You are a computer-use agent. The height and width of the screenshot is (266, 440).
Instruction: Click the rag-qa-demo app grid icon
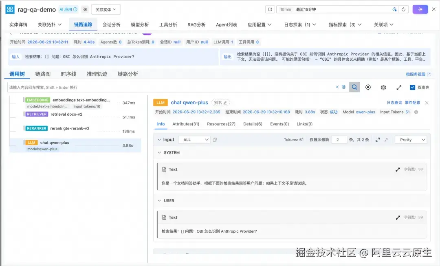tap(10, 9)
